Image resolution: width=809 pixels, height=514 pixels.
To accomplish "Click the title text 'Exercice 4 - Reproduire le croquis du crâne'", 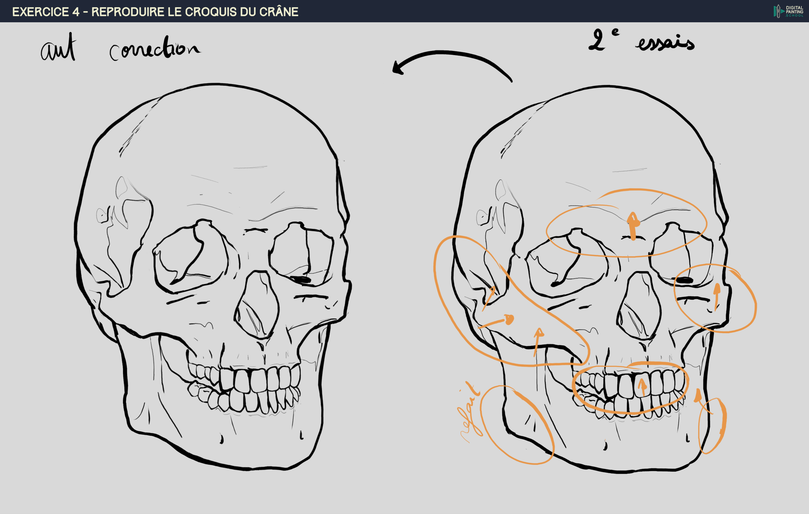I will [x=155, y=12].
